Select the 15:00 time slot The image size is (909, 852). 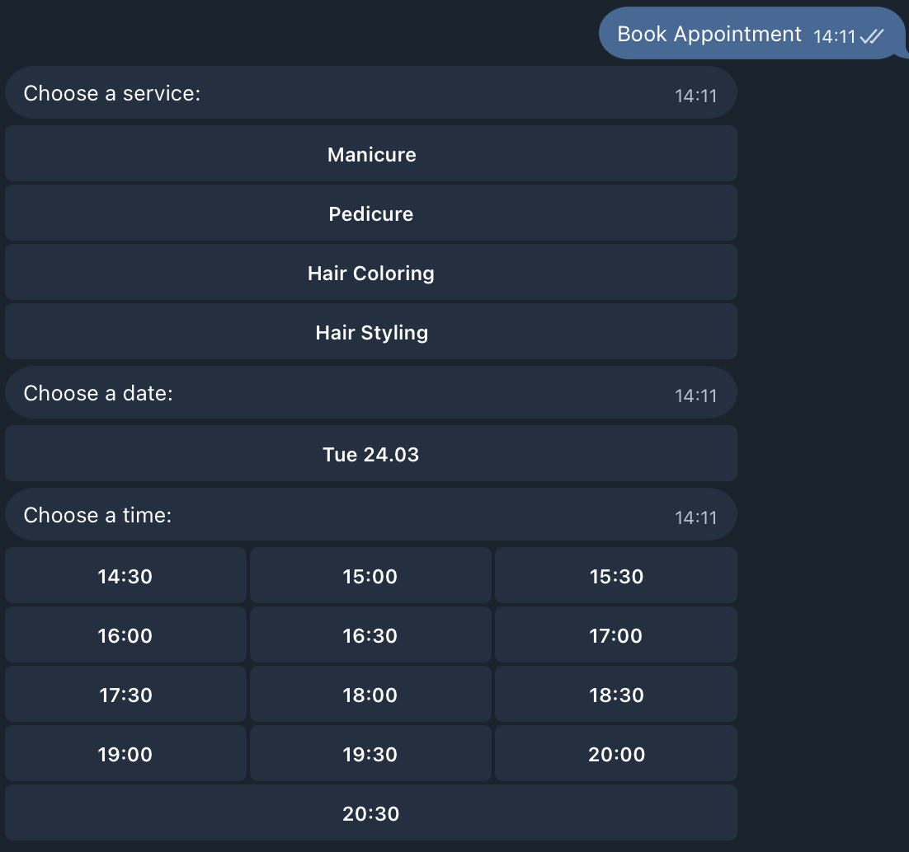pyautogui.click(x=370, y=576)
